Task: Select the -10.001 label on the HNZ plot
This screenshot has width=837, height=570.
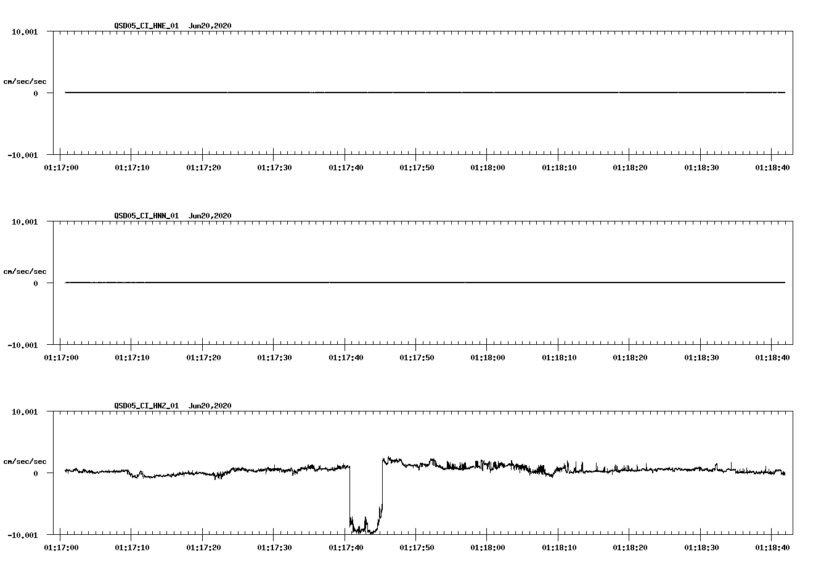Action: 23,535
